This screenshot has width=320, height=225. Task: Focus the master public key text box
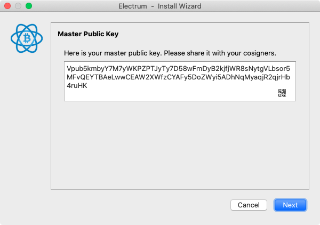coord(180,81)
